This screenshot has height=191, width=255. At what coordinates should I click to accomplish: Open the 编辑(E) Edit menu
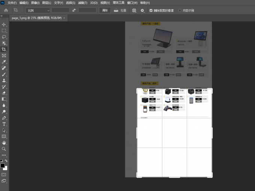coord(24,3)
